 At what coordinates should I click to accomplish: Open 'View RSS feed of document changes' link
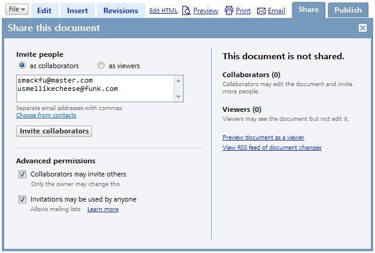click(x=272, y=148)
